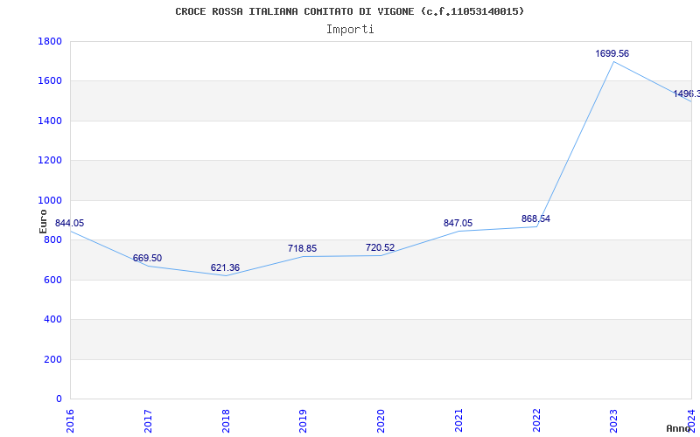Click the 1800 y-axis tick label
The height and width of the screenshot is (437, 700).
[x=50, y=41]
